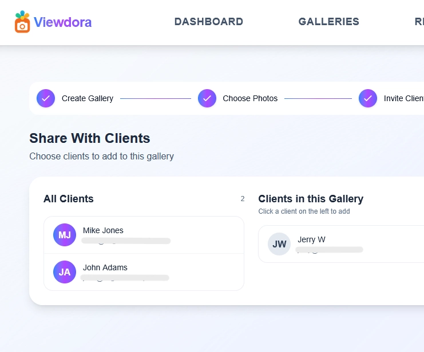Select the Invite Clients step label
424x352 pixels.
point(403,98)
